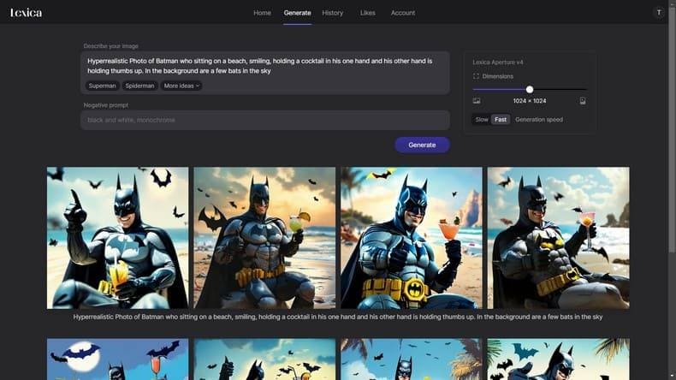
Task: Open the History tab
Action: point(332,13)
